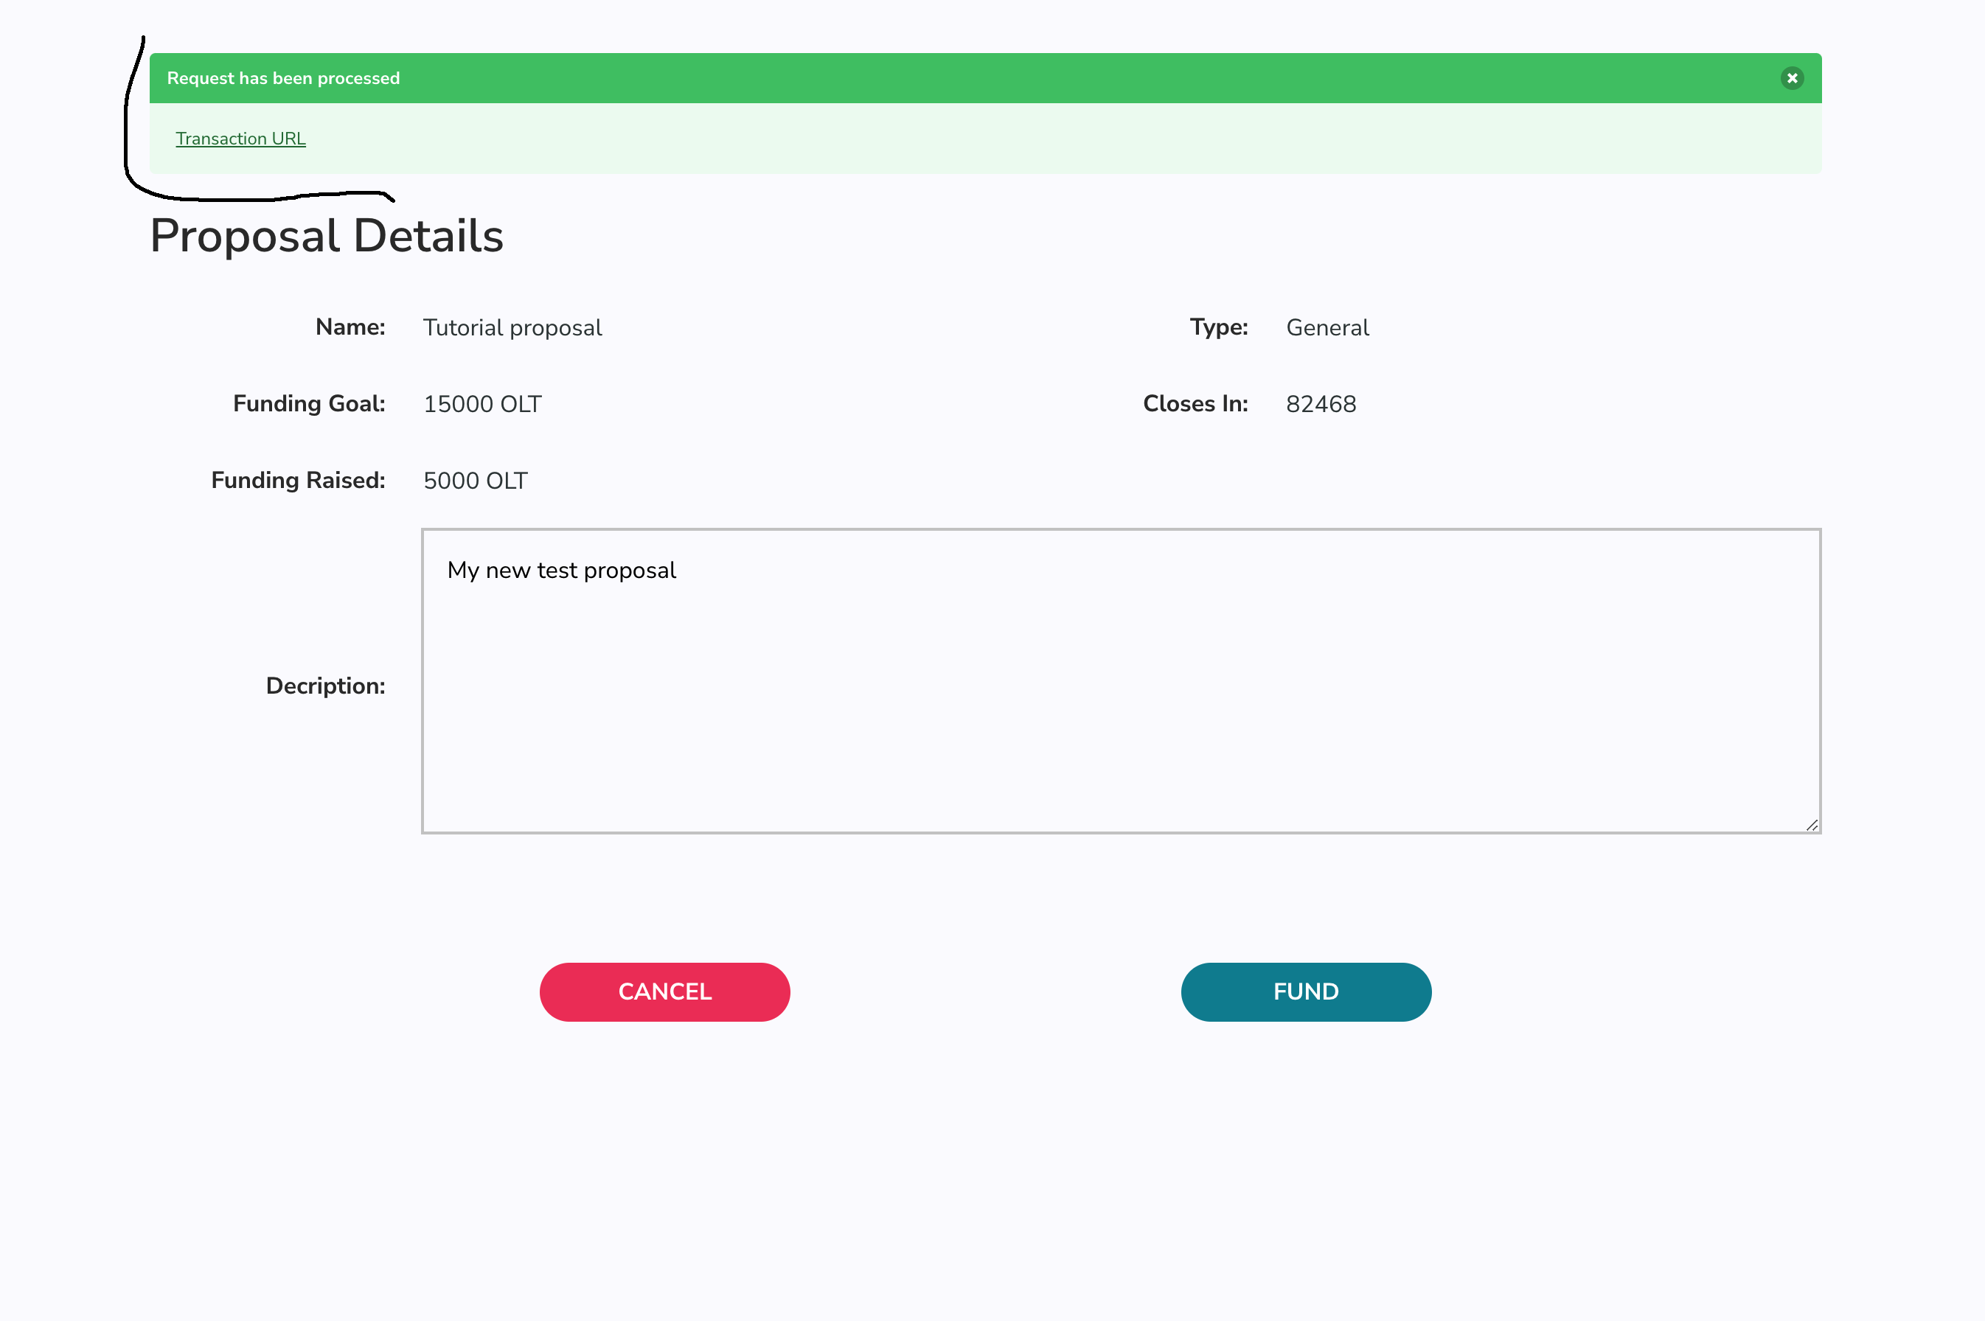Click the '5000 OLT' funding raised value
The width and height of the screenshot is (1985, 1321).
point(475,481)
